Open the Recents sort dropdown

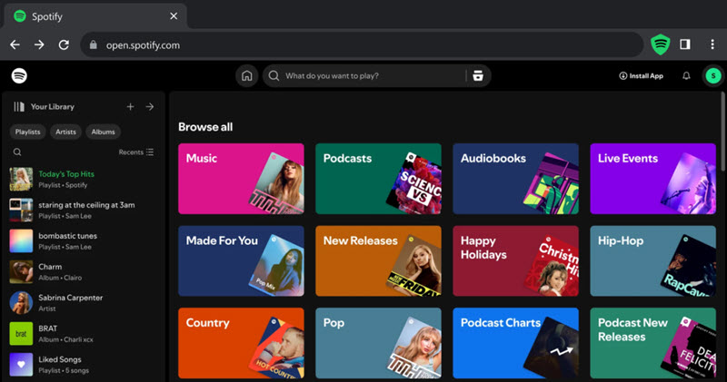tap(136, 152)
